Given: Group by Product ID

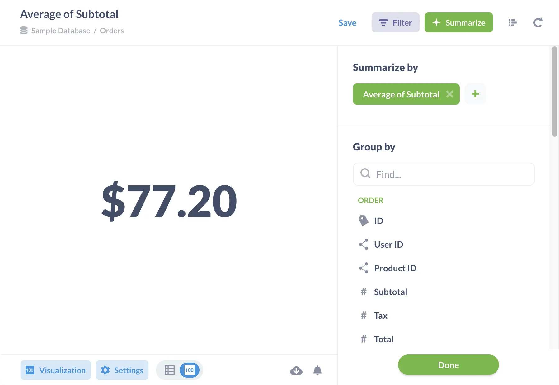Looking at the screenshot, I should tap(395, 268).
